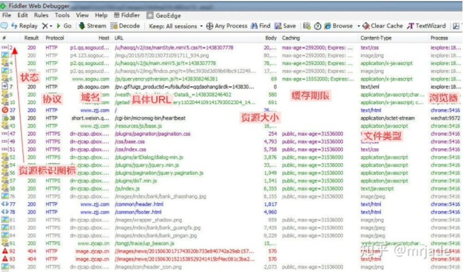Open the Browse dropdown arrow
This screenshot has height=274, width=464.
358,26
